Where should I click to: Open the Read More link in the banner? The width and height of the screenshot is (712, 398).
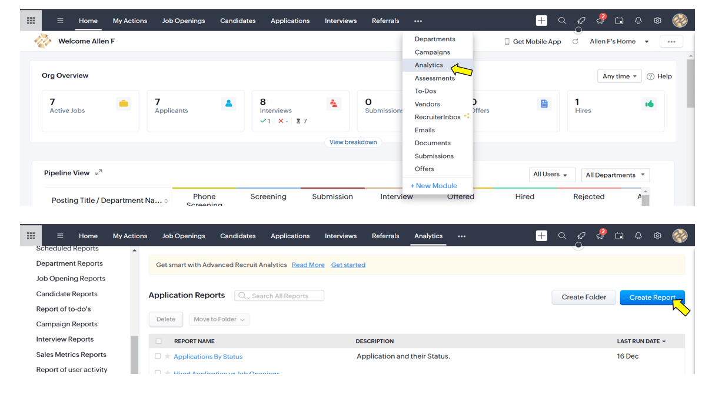(x=308, y=265)
